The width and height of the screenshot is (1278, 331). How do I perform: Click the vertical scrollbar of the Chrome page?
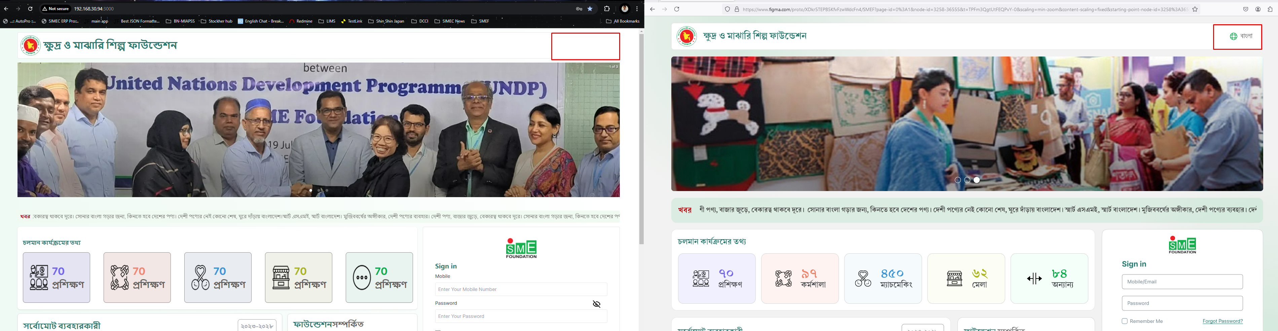641,139
